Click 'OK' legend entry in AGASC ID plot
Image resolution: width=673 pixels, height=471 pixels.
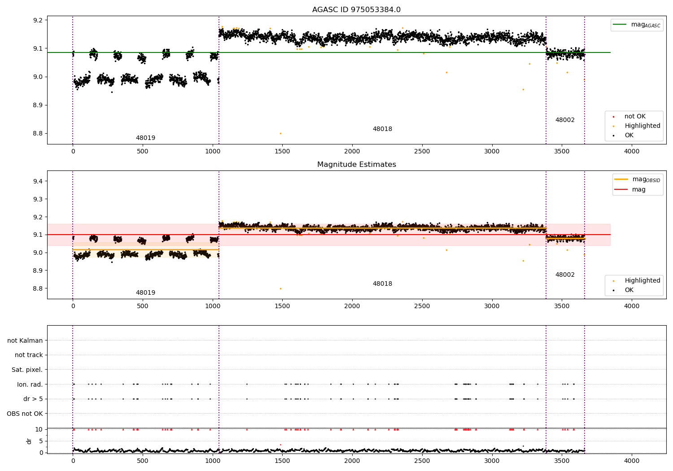click(x=624, y=135)
